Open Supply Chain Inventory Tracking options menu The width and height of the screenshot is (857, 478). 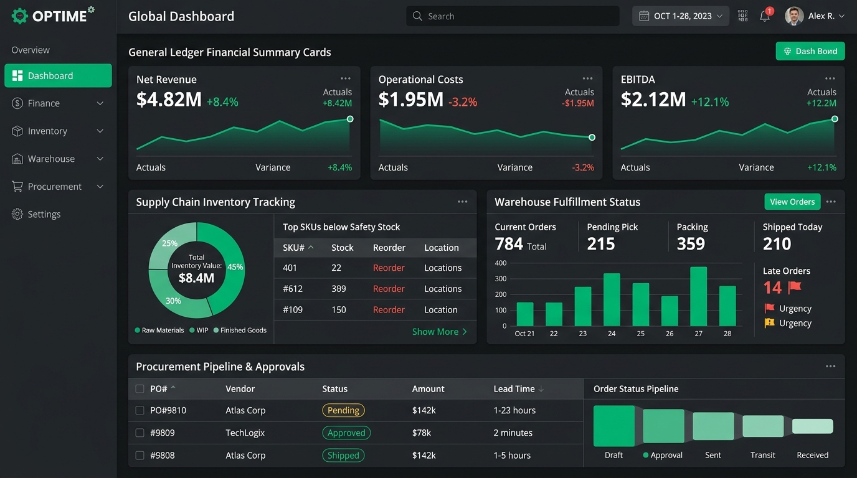[x=463, y=202]
